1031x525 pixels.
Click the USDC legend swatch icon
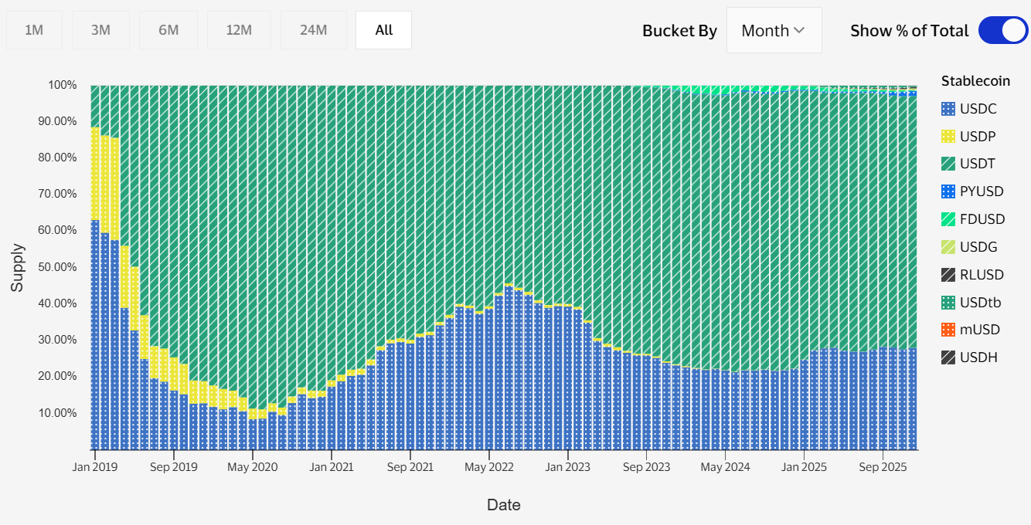click(x=948, y=109)
